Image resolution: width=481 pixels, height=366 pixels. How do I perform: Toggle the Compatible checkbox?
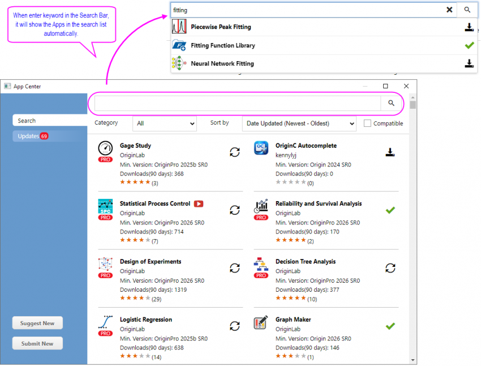pyautogui.click(x=367, y=123)
